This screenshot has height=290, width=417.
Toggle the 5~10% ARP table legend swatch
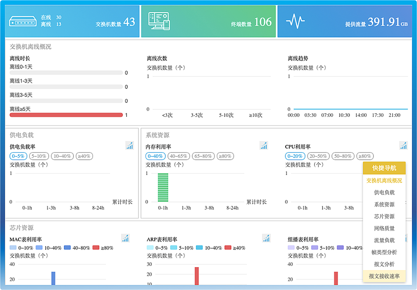coord(174,248)
